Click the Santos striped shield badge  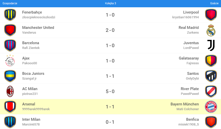(211, 76)
